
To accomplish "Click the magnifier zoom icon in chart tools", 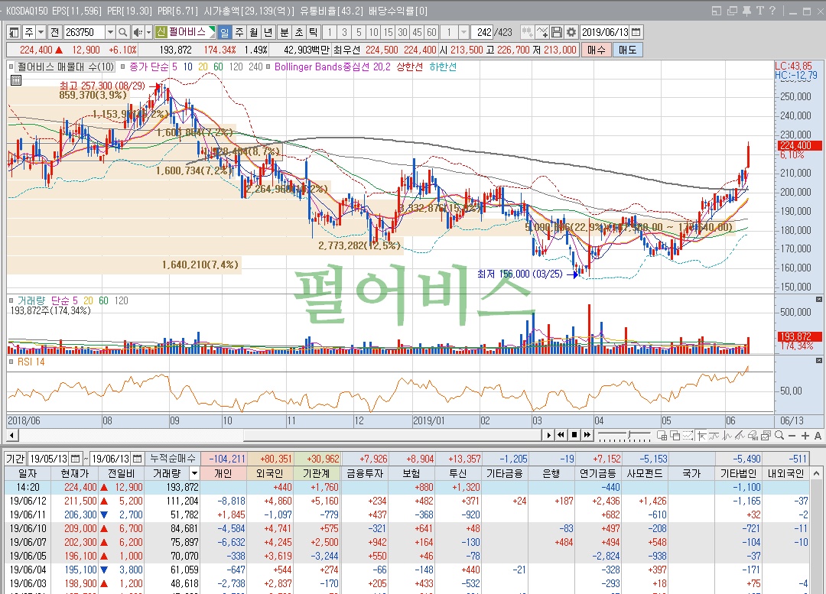I will point(779,435).
